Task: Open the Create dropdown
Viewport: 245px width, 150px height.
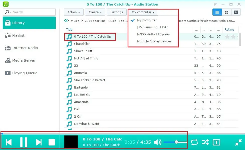Action: tap(95, 12)
